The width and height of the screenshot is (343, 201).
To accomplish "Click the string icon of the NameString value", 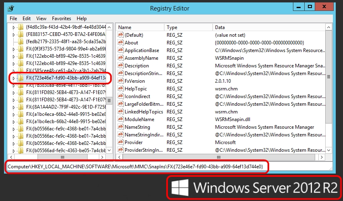I will coord(121,127).
